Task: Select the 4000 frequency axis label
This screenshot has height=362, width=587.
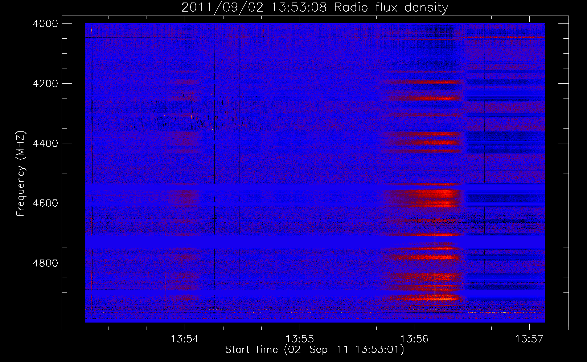Action: click(45, 24)
